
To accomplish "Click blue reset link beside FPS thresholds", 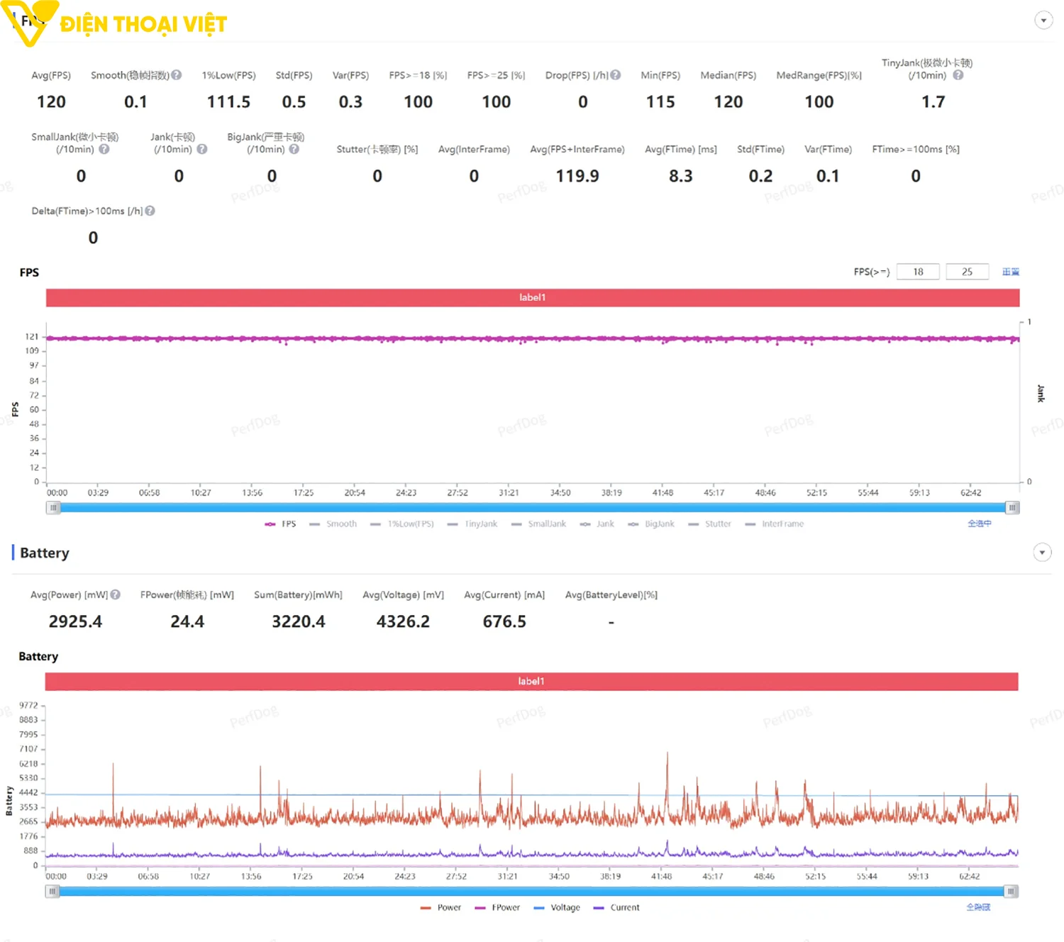I will (x=1011, y=272).
